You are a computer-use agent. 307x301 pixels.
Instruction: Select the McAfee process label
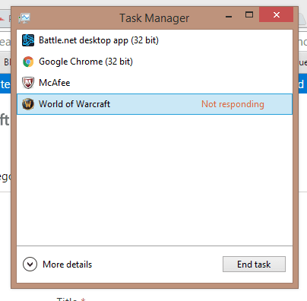click(x=55, y=83)
